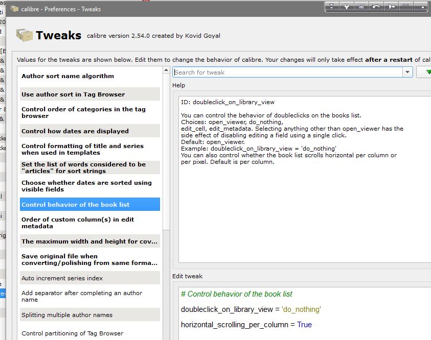Select Author sort name algorithm tweak
431x340 pixels.
(x=90, y=76)
